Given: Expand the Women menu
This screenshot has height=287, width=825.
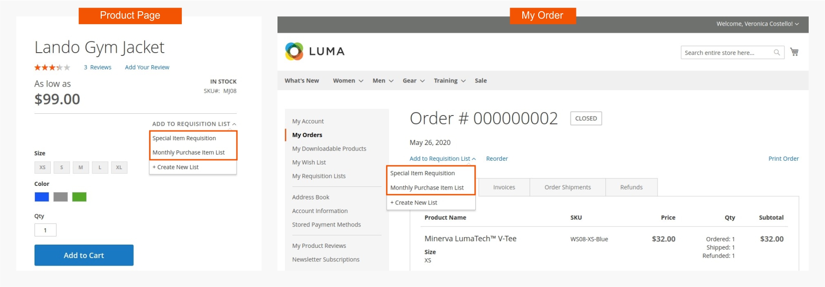Looking at the screenshot, I should (348, 81).
